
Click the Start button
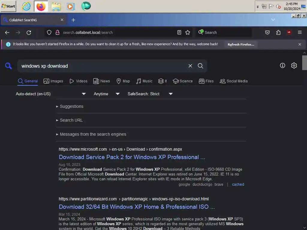coord(8,6)
